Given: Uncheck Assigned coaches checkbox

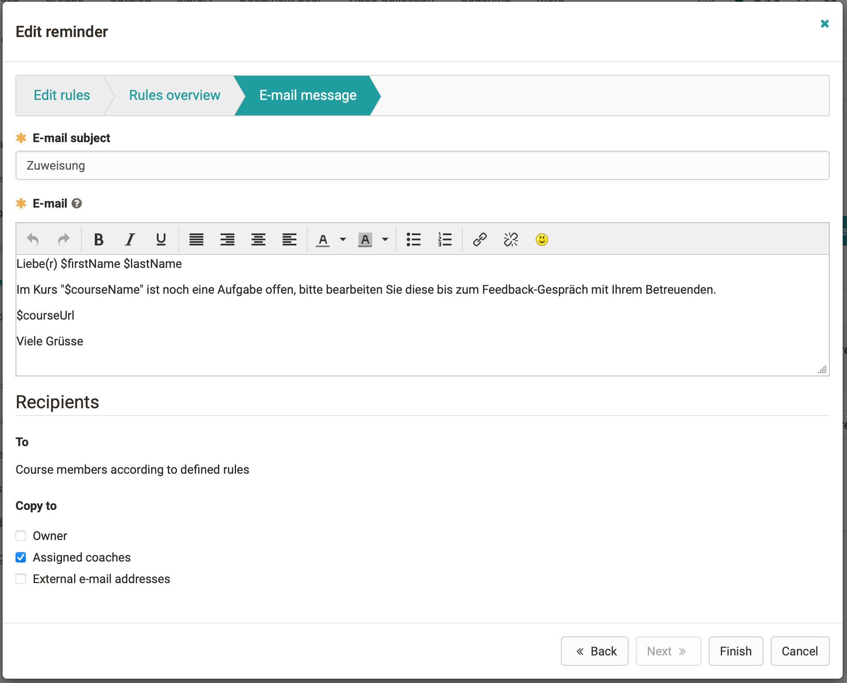Looking at the screenshot, I should (x=21, y=557).
